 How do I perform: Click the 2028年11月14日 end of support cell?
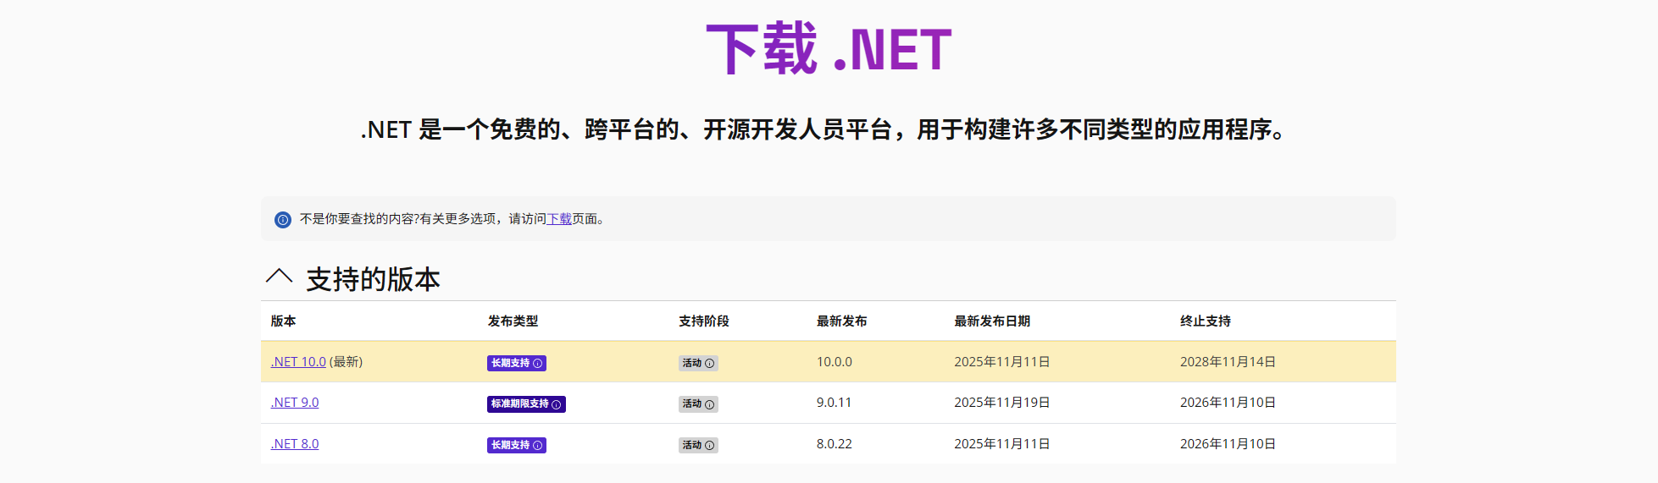point(1228,362)
